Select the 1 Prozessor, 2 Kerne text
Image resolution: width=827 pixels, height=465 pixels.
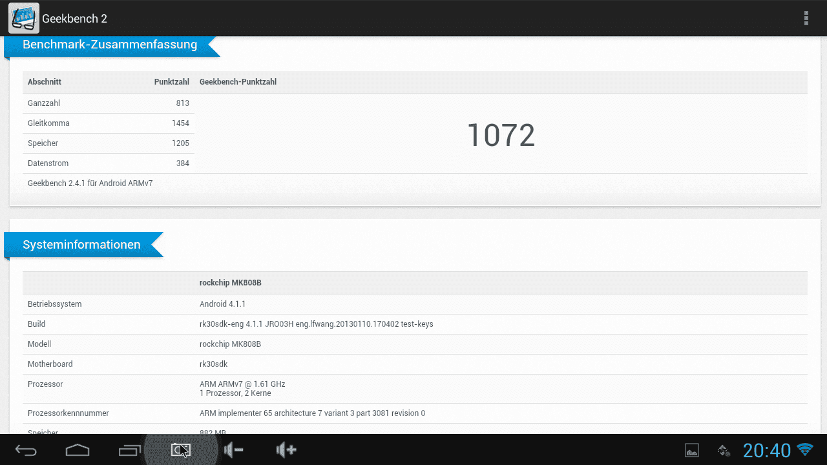click(235, 393)
